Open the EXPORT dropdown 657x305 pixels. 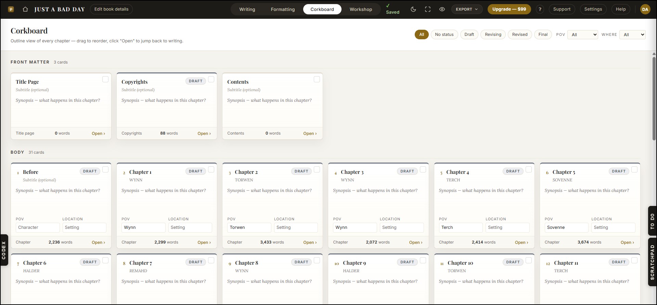[467, 9]
